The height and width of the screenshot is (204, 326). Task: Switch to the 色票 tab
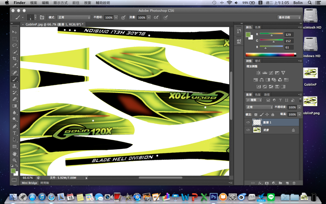[258, 27]
